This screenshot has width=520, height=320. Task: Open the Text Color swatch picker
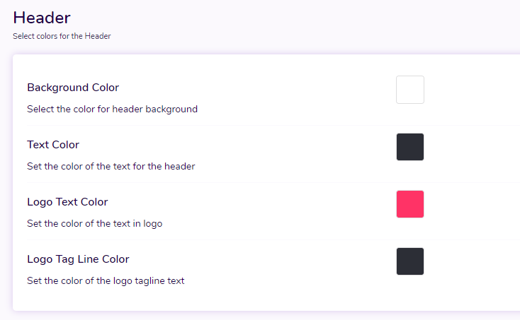pyautogui.click(x=410, y=147)
